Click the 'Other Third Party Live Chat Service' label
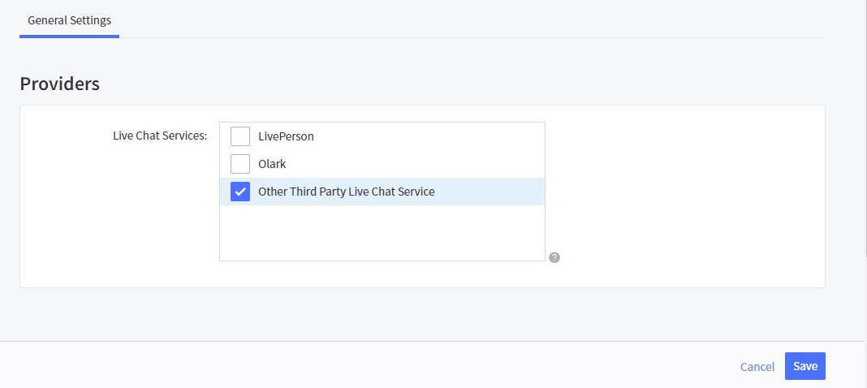The height and width of the screenshot is (388, 867). tap(346, 192)
